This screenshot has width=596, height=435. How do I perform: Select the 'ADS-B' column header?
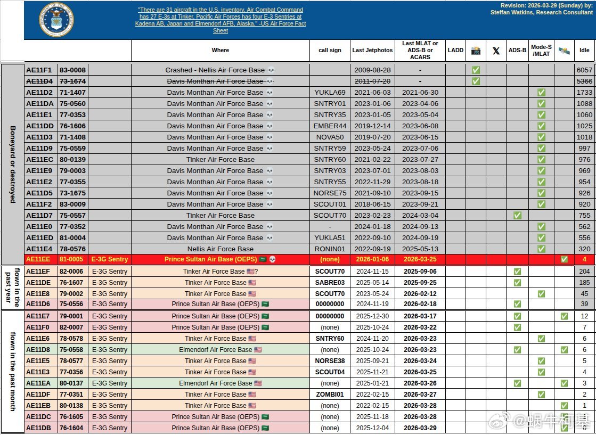(x=517, y=51)
